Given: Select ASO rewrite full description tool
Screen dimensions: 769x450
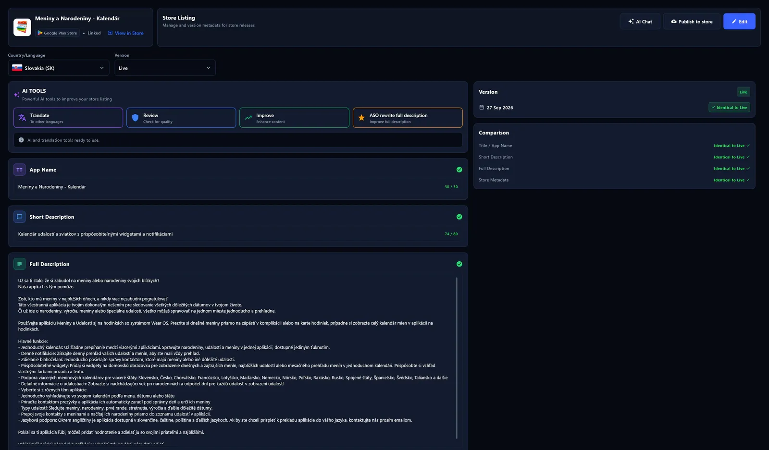Looking at the screenshot, I should 408,118.
